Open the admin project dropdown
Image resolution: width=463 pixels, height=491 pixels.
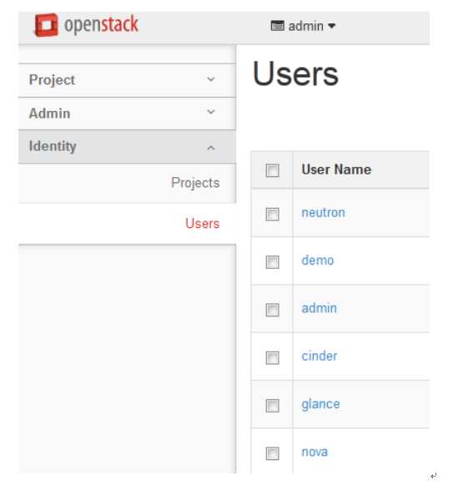(x=303, y=26)
